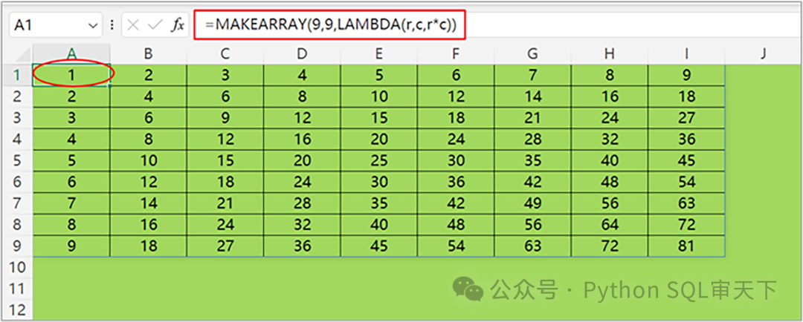This screenshot has width=803, height=322.
Task: Select cell I9 containing 81
Action: [686, 247]
